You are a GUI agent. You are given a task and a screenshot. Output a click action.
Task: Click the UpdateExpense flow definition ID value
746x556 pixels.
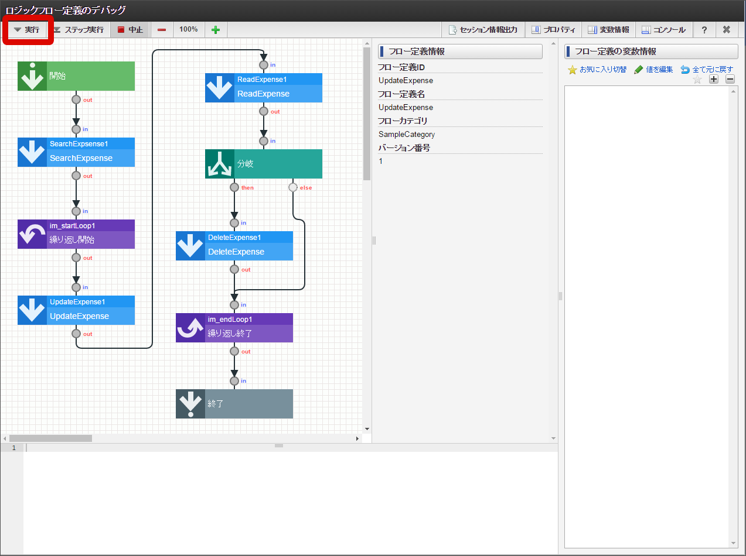(406, 81)
